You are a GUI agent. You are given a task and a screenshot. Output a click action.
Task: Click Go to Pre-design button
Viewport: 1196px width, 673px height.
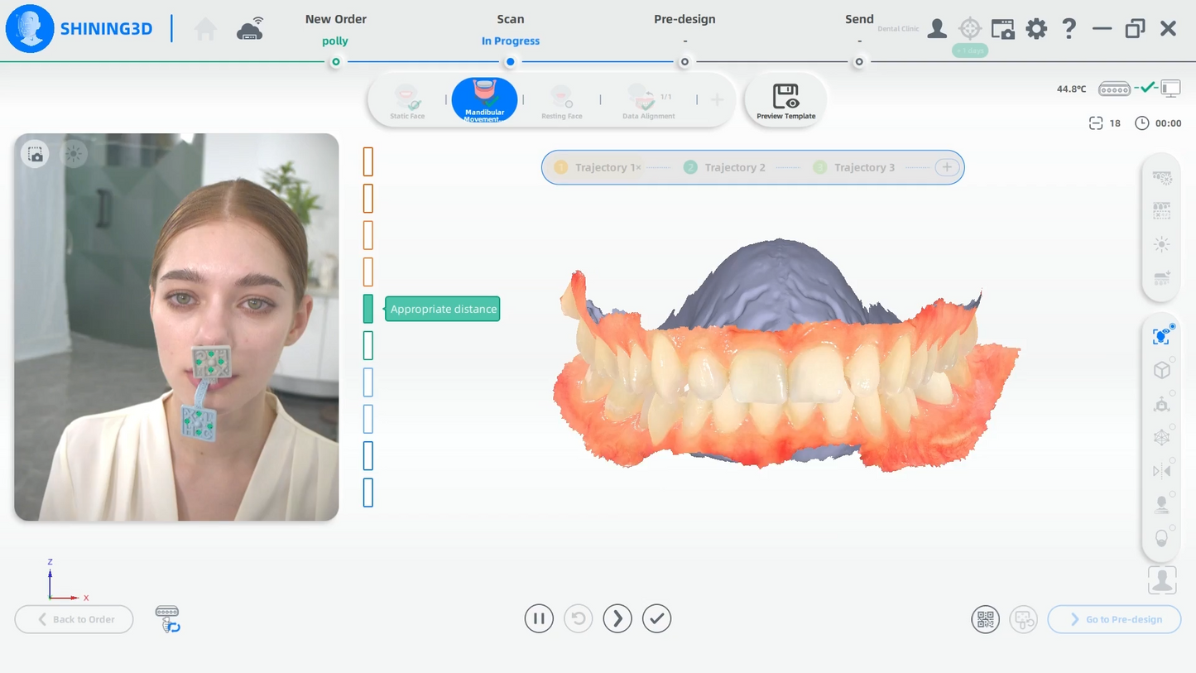point(1114,619)
